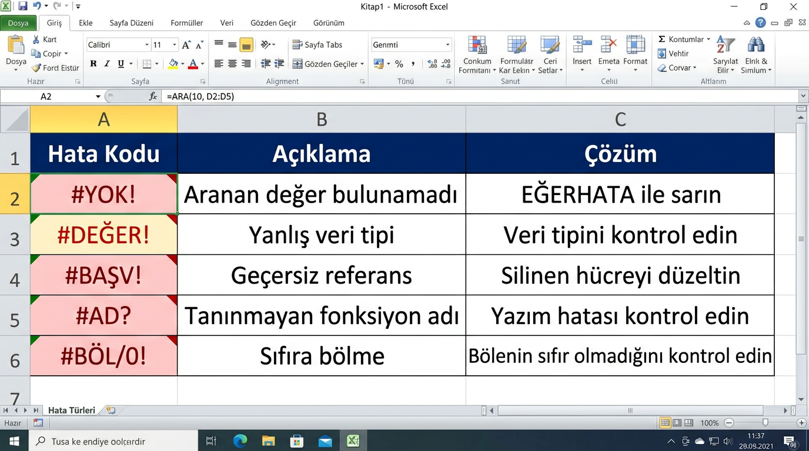Open the Calibri font name dropdown
The image size is (809, 451).
146,45
